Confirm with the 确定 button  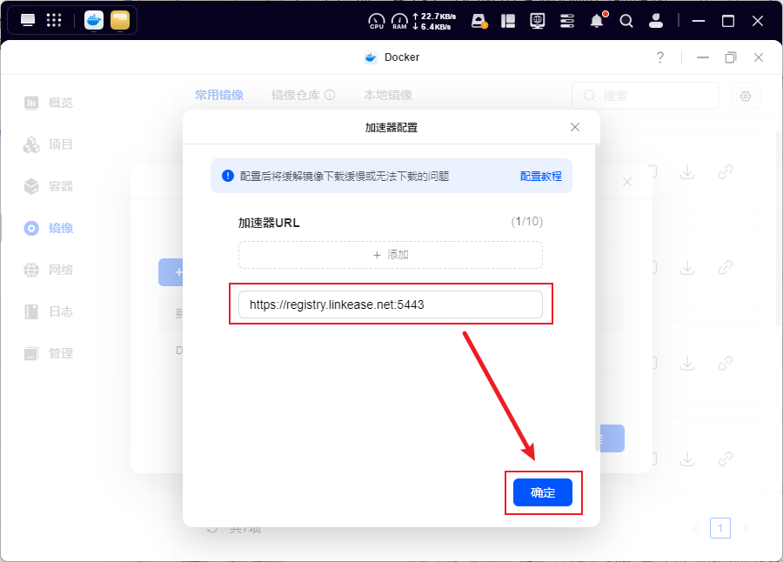[x=543, y=492]
